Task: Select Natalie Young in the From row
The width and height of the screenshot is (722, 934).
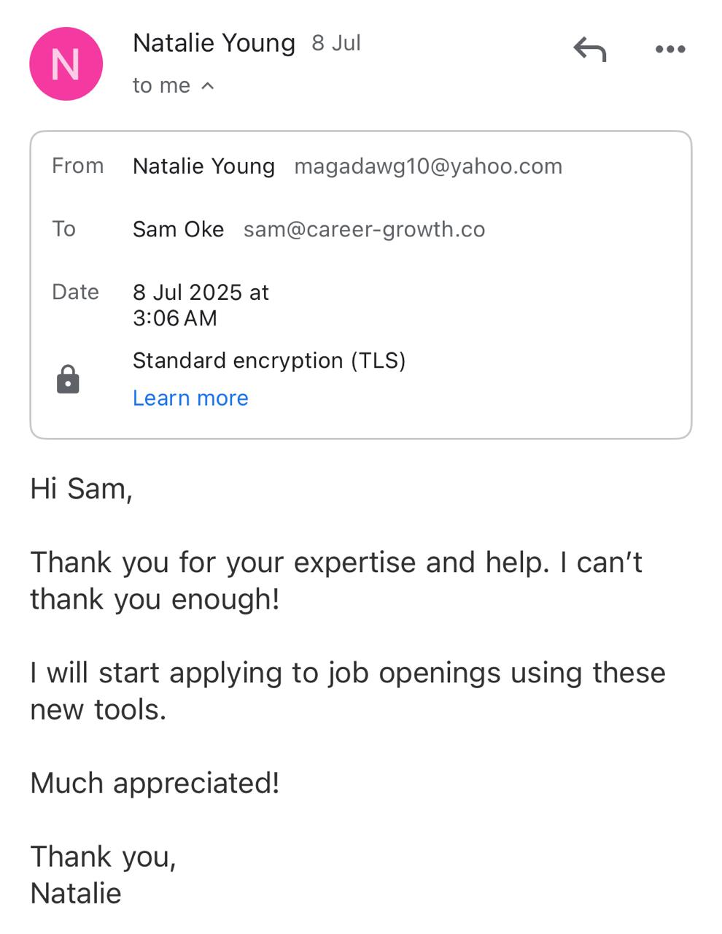Action: click(203, 166)
